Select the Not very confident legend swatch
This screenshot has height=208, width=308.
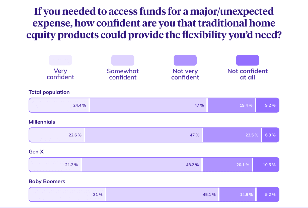[185, 60]
